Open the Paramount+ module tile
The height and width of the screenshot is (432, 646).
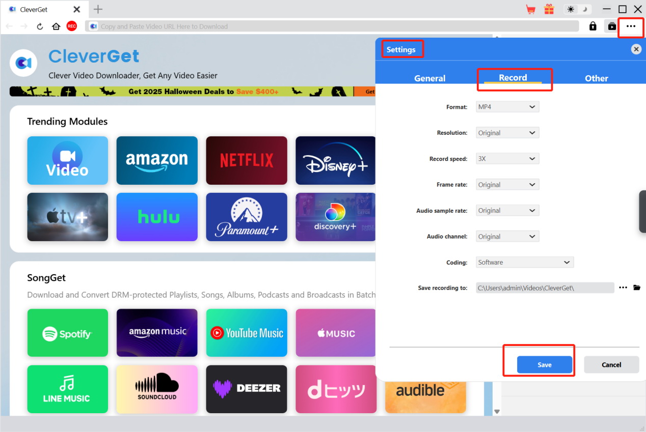coord(247,217)
